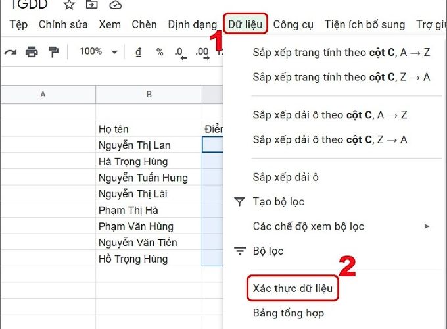
Task: Click cell Phạm Thị Hà
Action: click(x=149, y=210)
